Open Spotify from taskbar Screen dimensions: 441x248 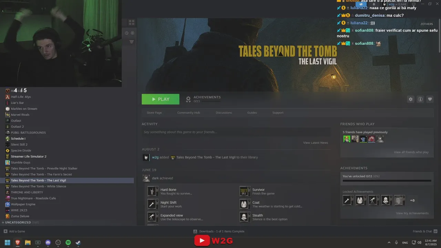pos(68,242)
